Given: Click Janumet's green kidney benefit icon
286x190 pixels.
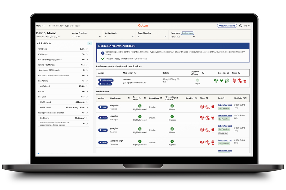Looking at the screenshot, I should point(216,81).
